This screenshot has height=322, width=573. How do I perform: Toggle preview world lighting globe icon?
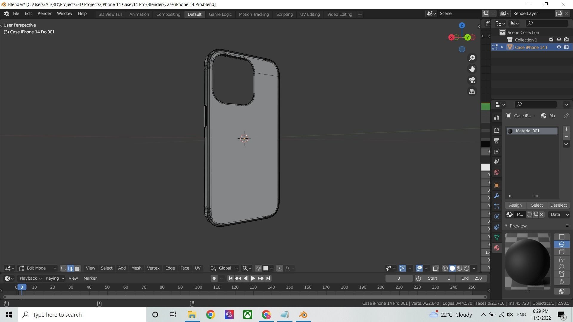pyautogui.click(x=562, y=291)
